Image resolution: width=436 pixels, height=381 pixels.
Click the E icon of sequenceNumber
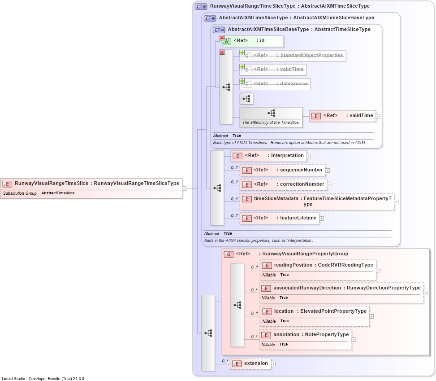(246, 171)
